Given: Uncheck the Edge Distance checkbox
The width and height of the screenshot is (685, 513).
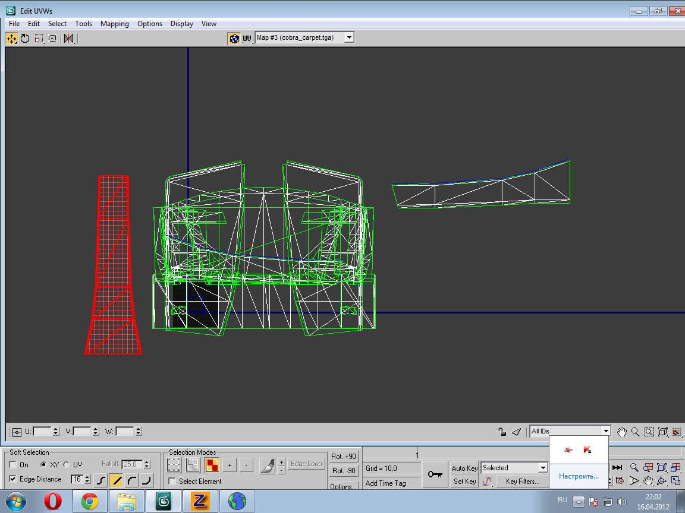Looking at the screenshot, I should pos(13,479).
